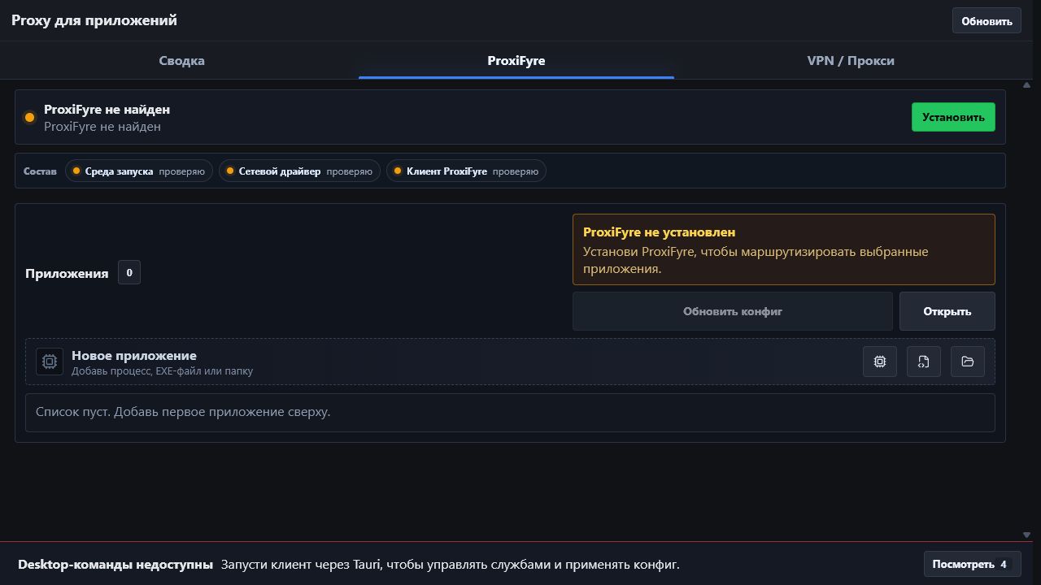Click the green Установить button

(x=953, y=117)
